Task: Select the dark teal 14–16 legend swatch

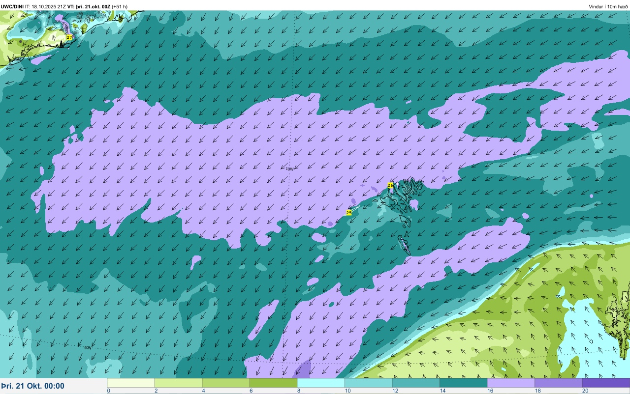Action: click(463, 383)
